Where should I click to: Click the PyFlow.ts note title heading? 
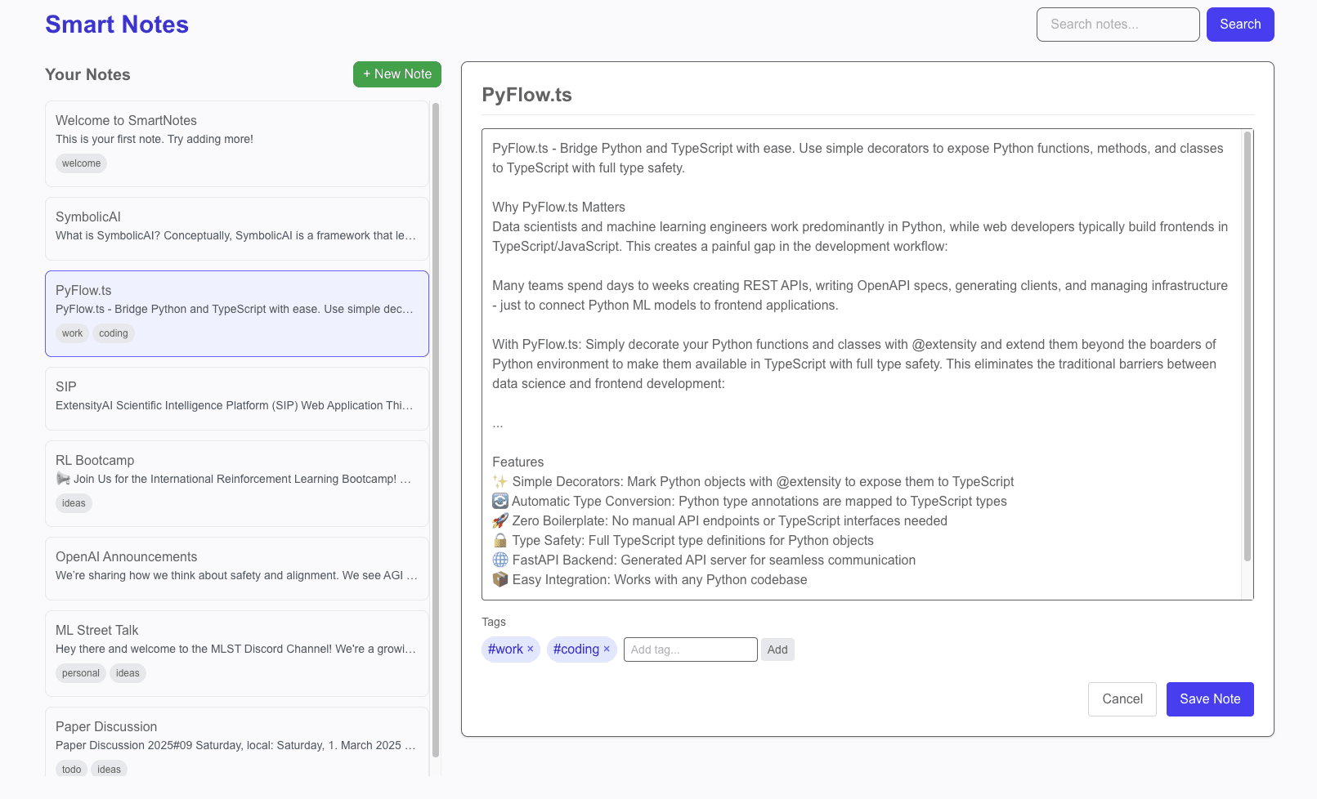pyautogui.click(x=527, y=95)
